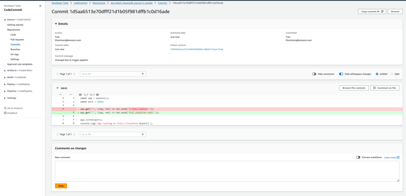The image size is (406, 196).
Task: Go to previous page in bottom pagination
Action: (x=57, y=134)
